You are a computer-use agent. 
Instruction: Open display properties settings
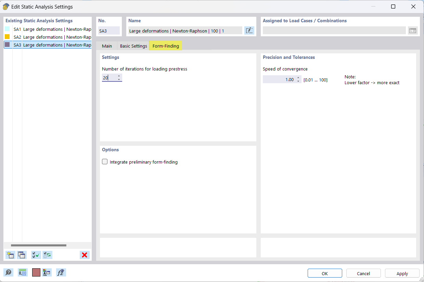point(47,272)
